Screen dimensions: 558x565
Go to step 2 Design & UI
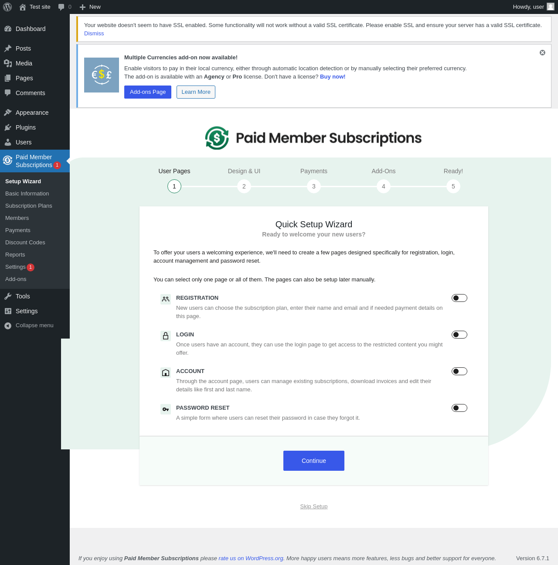(244, 186)
